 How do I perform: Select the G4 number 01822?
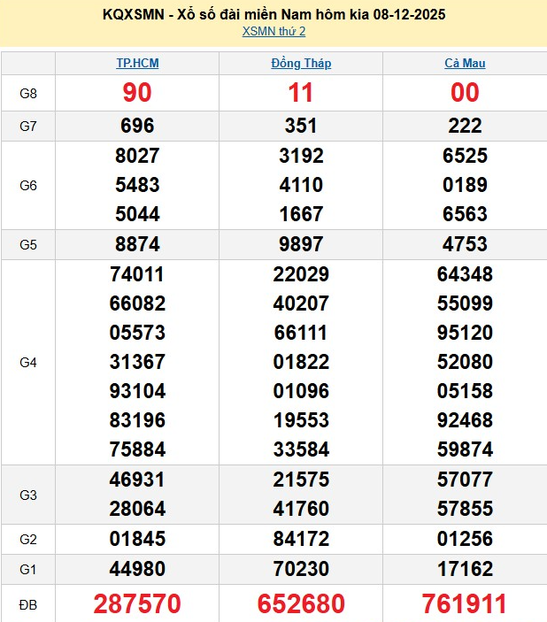[301, 362]
